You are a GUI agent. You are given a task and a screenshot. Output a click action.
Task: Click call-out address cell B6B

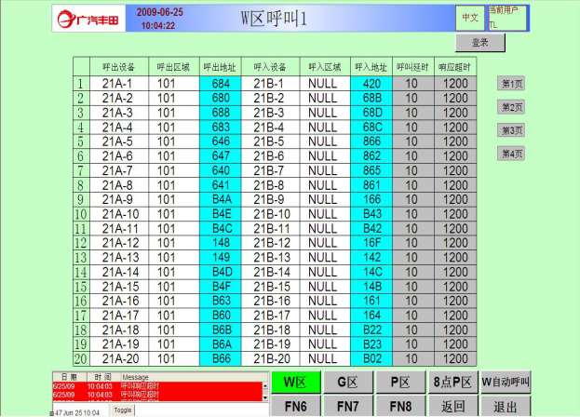pos(221,330)
